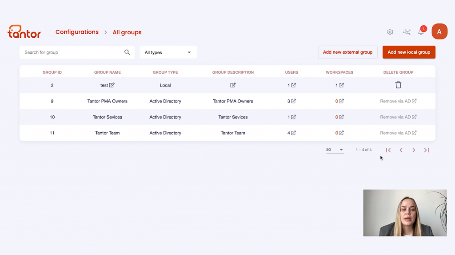Delete the test group via trash icon
The width and height of the screenshot is (455, 255).
click(x=398, y=85)
